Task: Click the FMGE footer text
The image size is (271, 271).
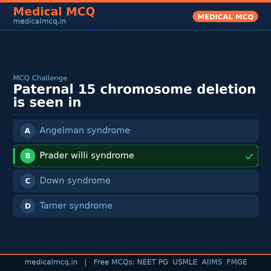Action: tap(237, 262)
